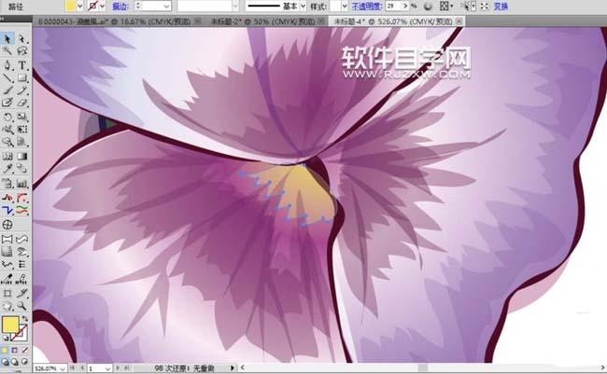Select the Eyedropper tool
This screenshot has width=607, height=374.
(x=7, y=169)
